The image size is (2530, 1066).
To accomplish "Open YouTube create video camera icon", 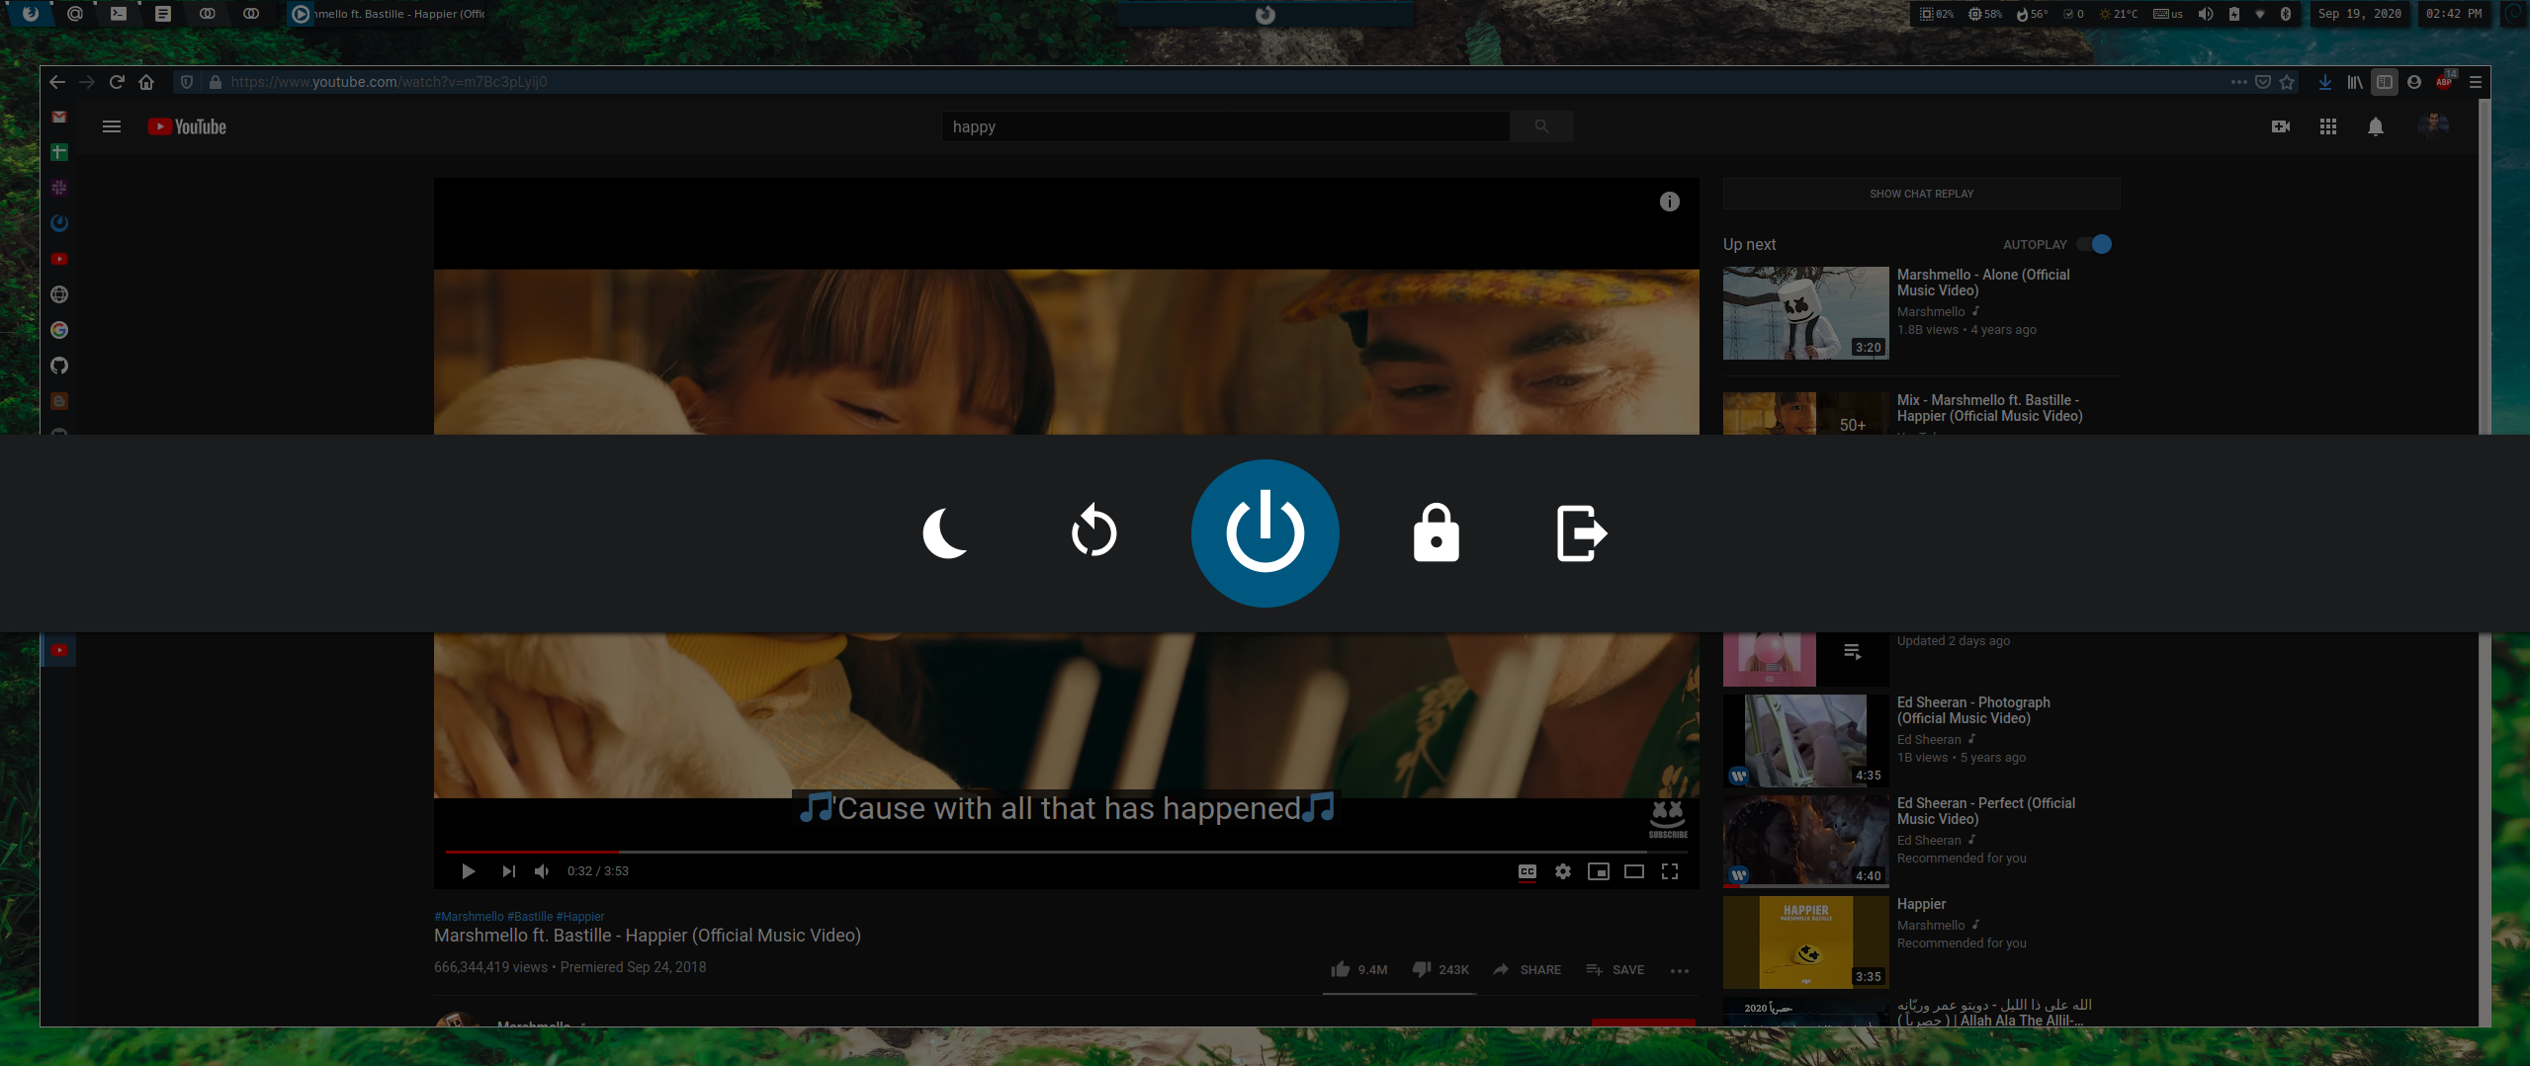I will 2281,126.
